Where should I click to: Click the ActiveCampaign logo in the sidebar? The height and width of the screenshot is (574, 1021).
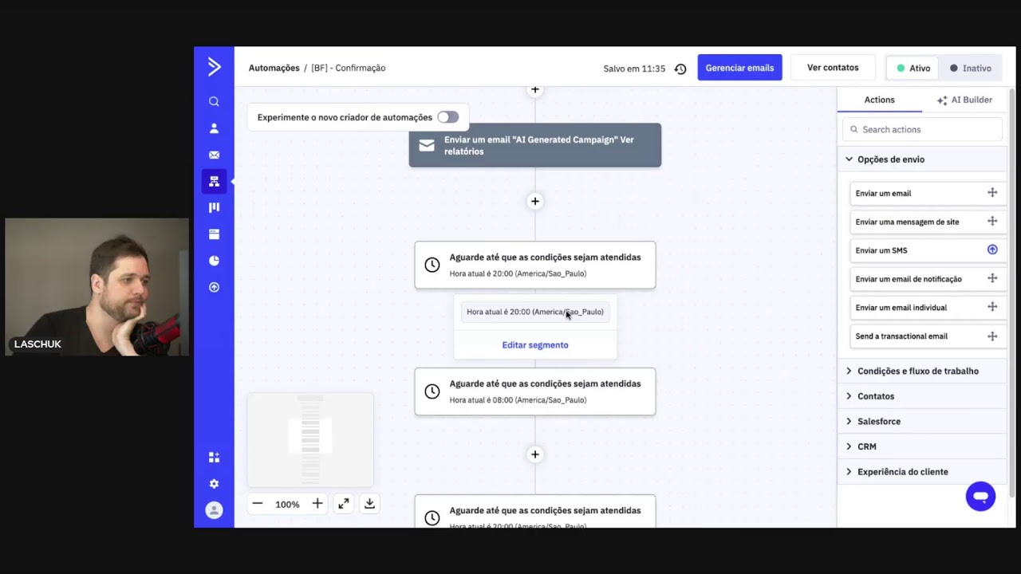tap(214, 67)
